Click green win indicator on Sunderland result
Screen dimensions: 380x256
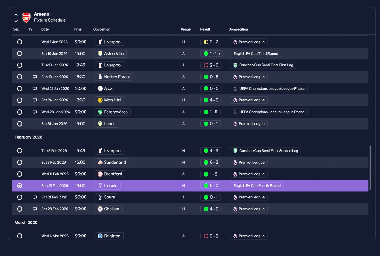pos(206,163)
